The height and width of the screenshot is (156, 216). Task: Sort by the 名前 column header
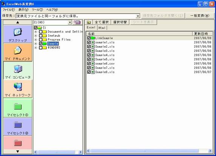139,34
